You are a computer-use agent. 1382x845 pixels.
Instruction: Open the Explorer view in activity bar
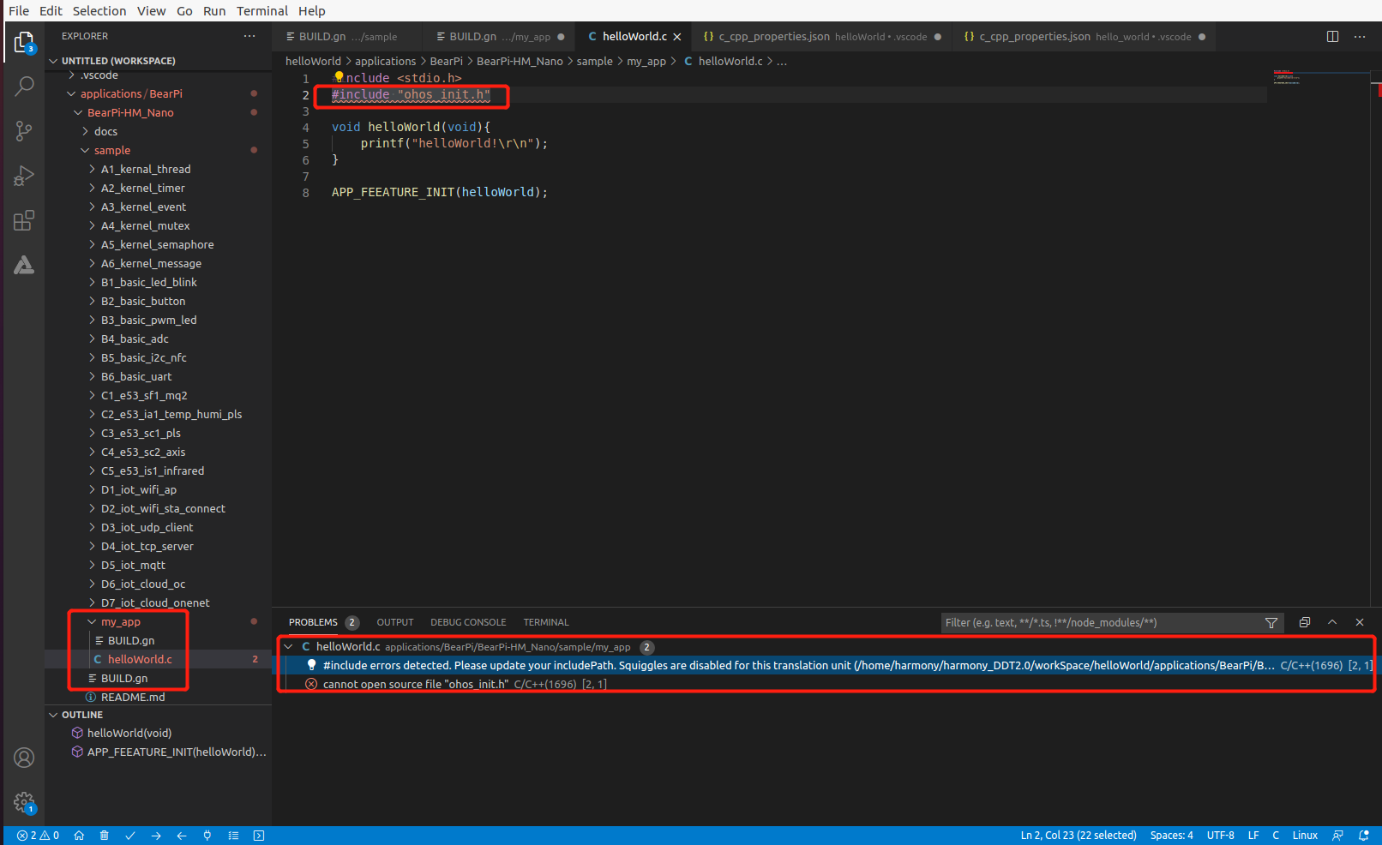24,42
